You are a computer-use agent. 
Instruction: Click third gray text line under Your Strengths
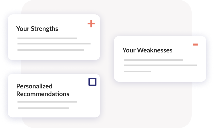pos(51,50)
